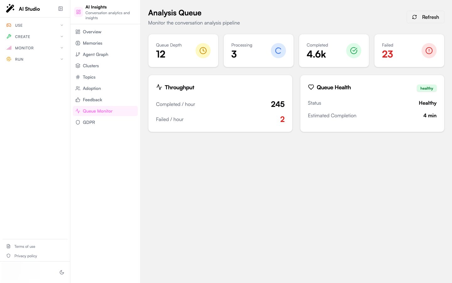The image size is (452, 283).
Task: Click the RUN fingerprint icon
Action: [x=9, y=59]
